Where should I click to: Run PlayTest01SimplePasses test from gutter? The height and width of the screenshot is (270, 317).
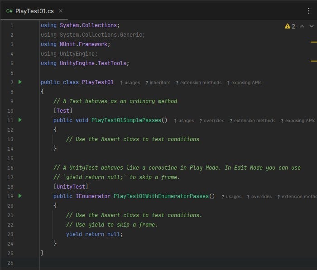click(x=20, y=120)
